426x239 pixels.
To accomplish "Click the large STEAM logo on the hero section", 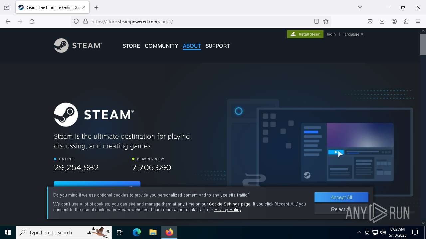I will click(94, 115).
